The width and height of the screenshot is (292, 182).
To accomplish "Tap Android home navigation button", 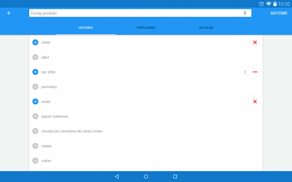I will pos(146,177).
